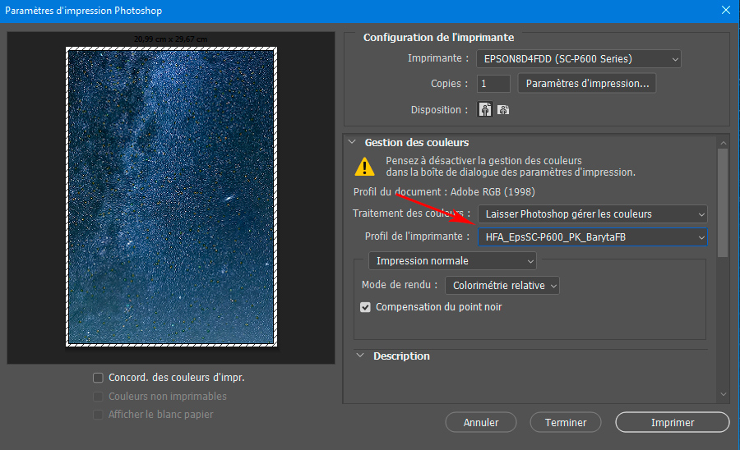Viewport: 740px width, 450px height.
Task: Collapse the Description section
Action: click(360, 356)
